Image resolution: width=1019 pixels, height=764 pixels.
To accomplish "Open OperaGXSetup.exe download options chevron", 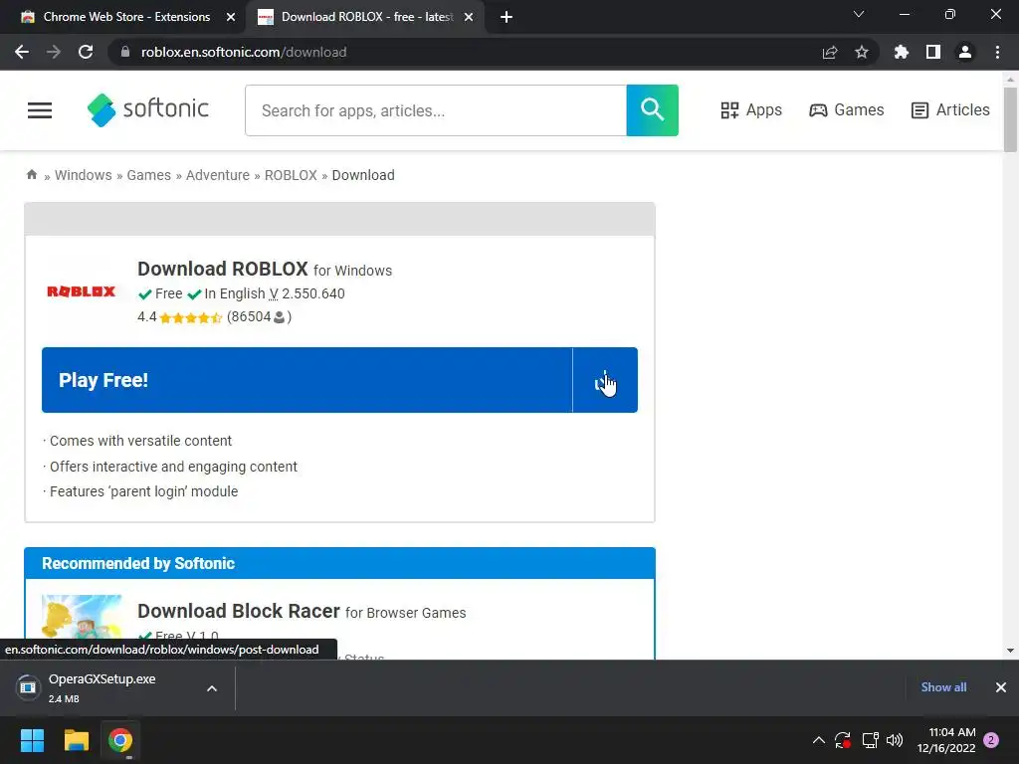I will pyautogui.click(x=212, y=688).
